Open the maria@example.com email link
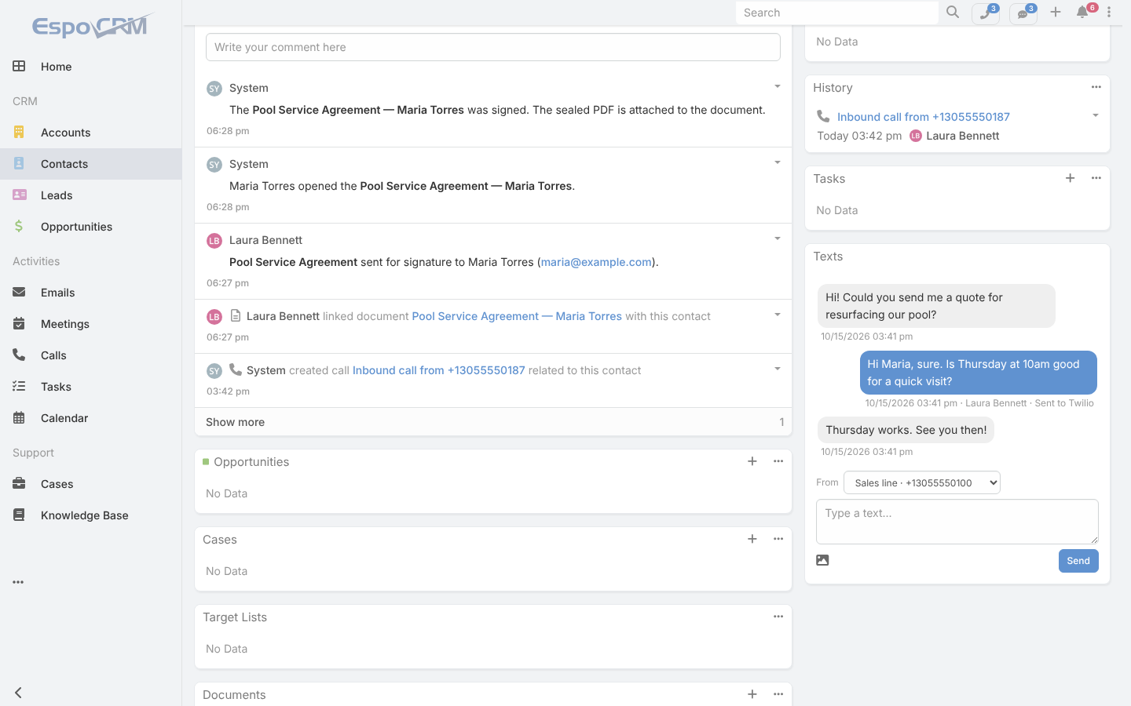 click(596, 262)
